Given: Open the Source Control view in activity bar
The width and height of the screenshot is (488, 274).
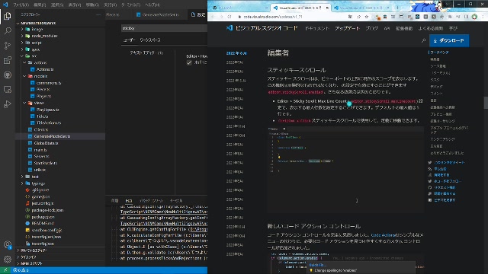Looking at the screenshot, I should click(8, 46).
